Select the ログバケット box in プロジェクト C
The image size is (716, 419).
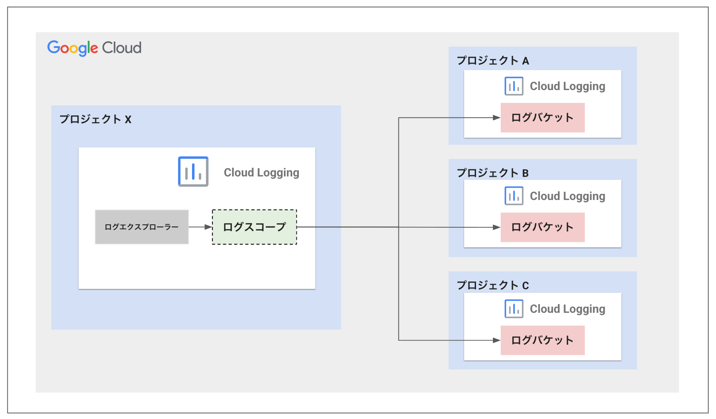542,340
